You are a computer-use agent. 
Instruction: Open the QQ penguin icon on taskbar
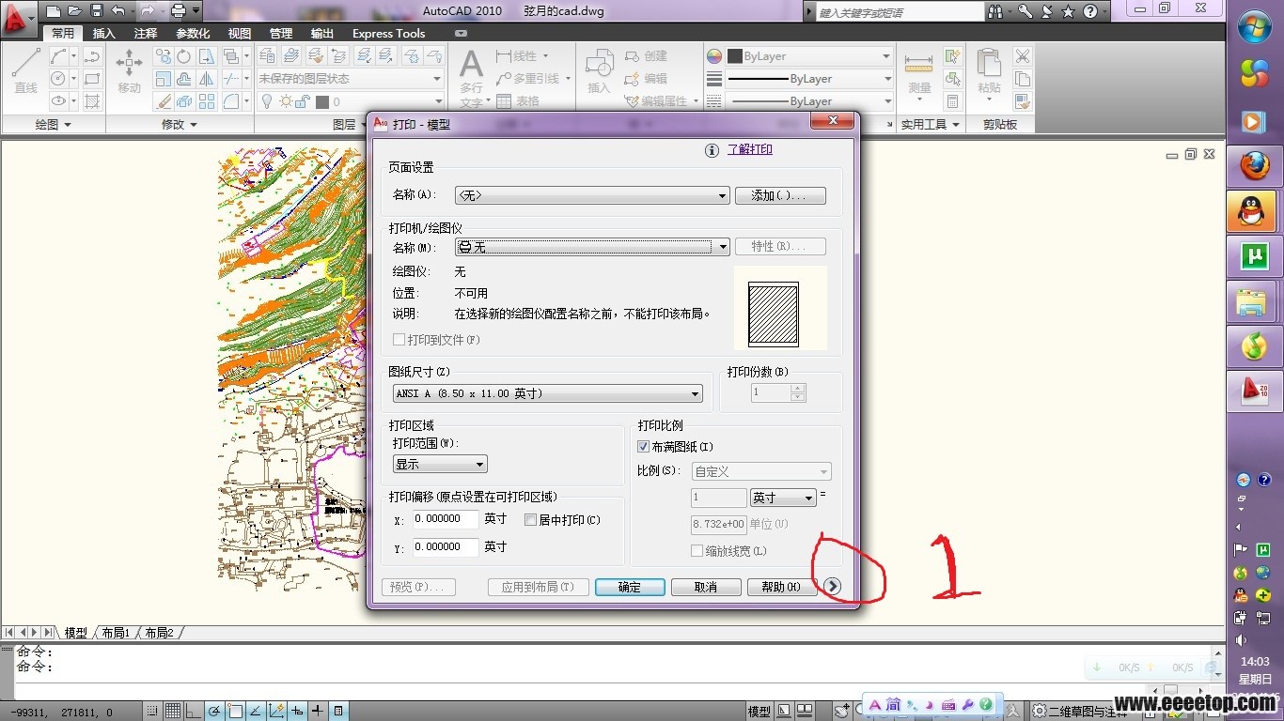tap(1252, 211)
